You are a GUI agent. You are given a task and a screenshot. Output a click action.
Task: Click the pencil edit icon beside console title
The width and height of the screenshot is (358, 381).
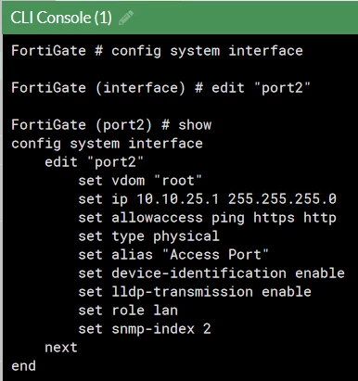[x=126, y=18]
